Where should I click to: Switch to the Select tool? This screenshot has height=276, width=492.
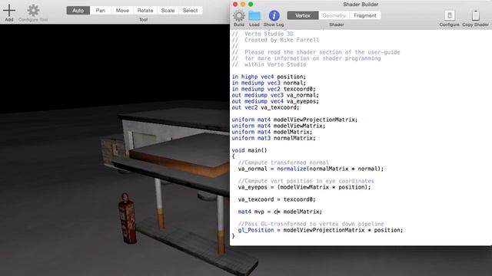point(190,10)
